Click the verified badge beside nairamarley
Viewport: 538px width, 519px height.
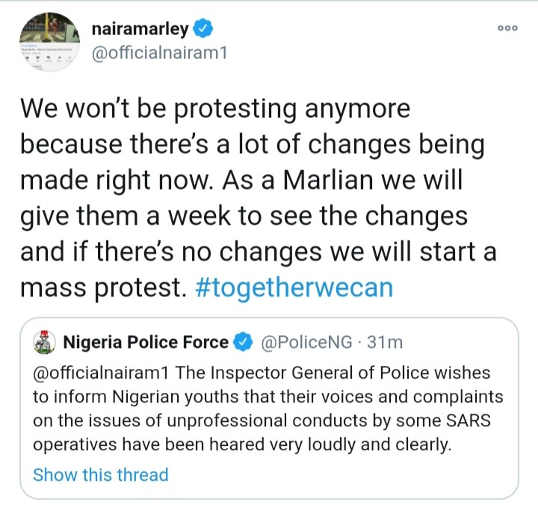tap(204, 30)
